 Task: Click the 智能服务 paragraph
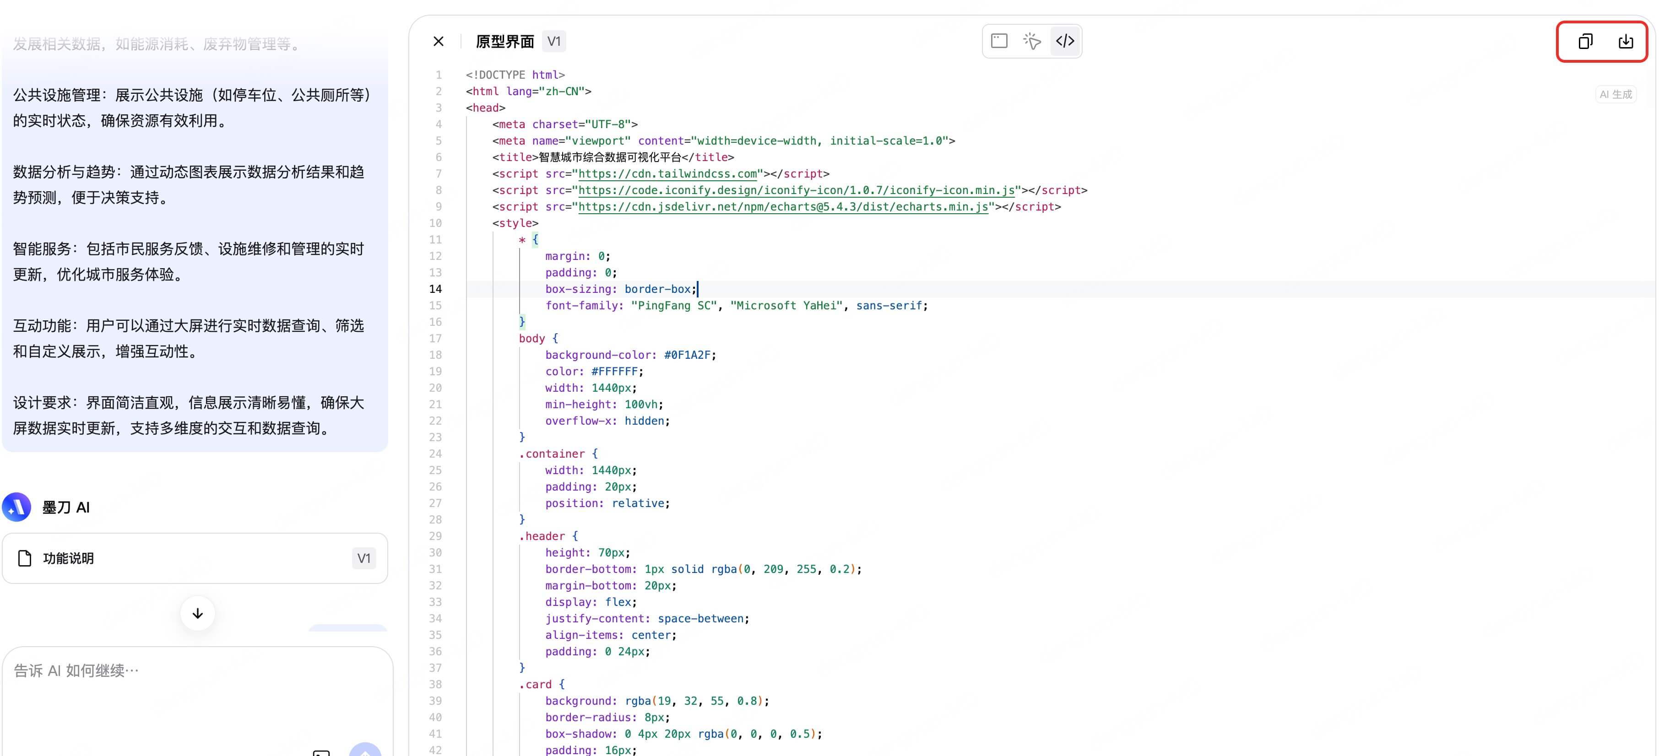coord(189,262)
